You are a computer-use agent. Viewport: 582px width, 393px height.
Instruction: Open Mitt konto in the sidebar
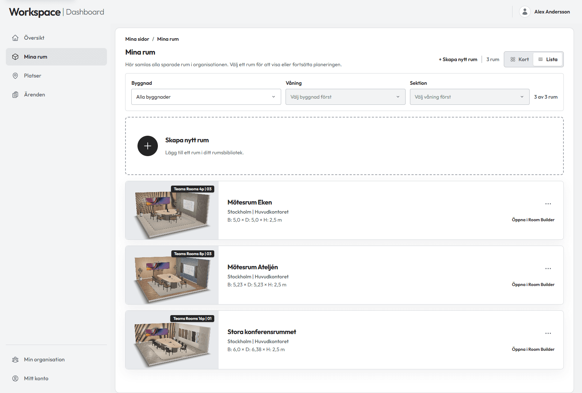pos(56,378)
